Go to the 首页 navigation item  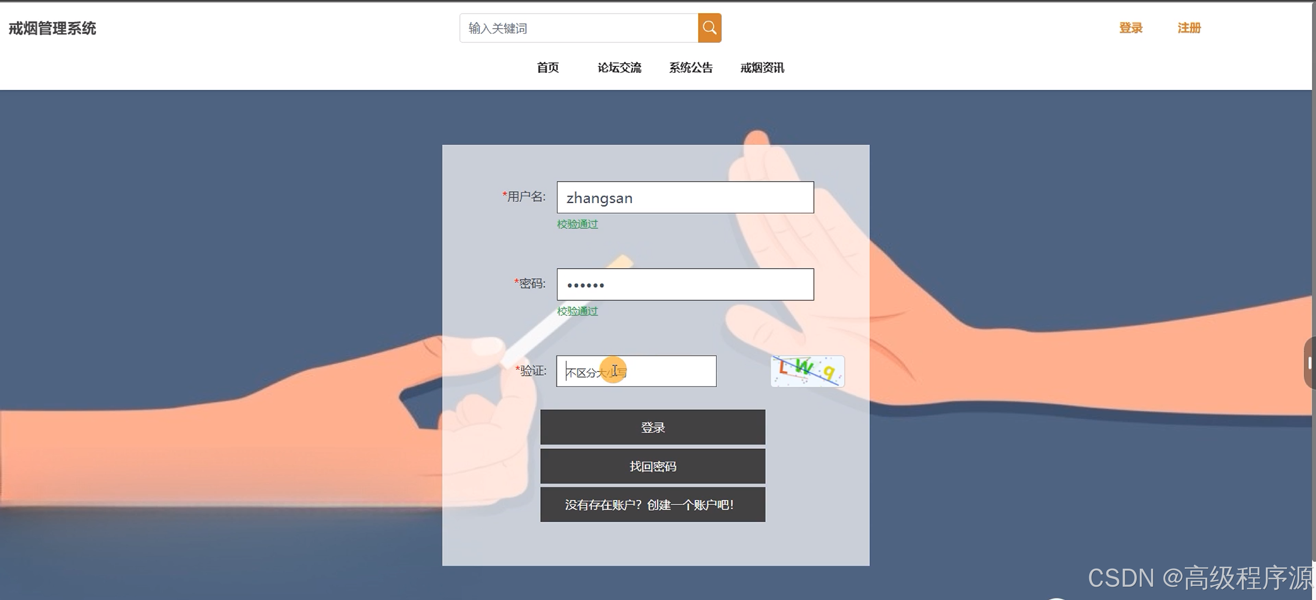pos(548,67)
